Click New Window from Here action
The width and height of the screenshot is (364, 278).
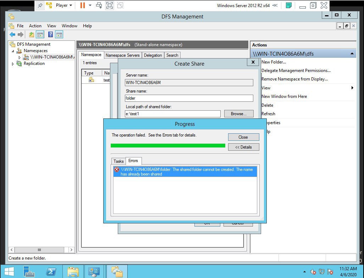(x=284, y=96)
